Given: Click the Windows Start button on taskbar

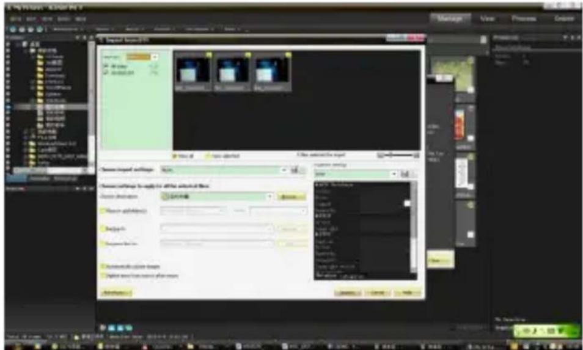Looking at the screenshot, I should tap(9, 345).
